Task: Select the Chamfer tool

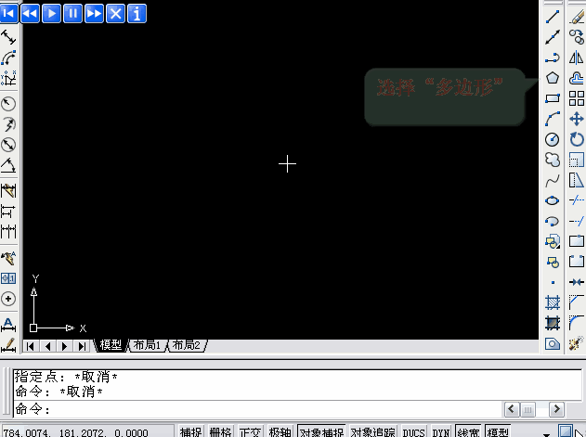Action: [x=577, y=302]
